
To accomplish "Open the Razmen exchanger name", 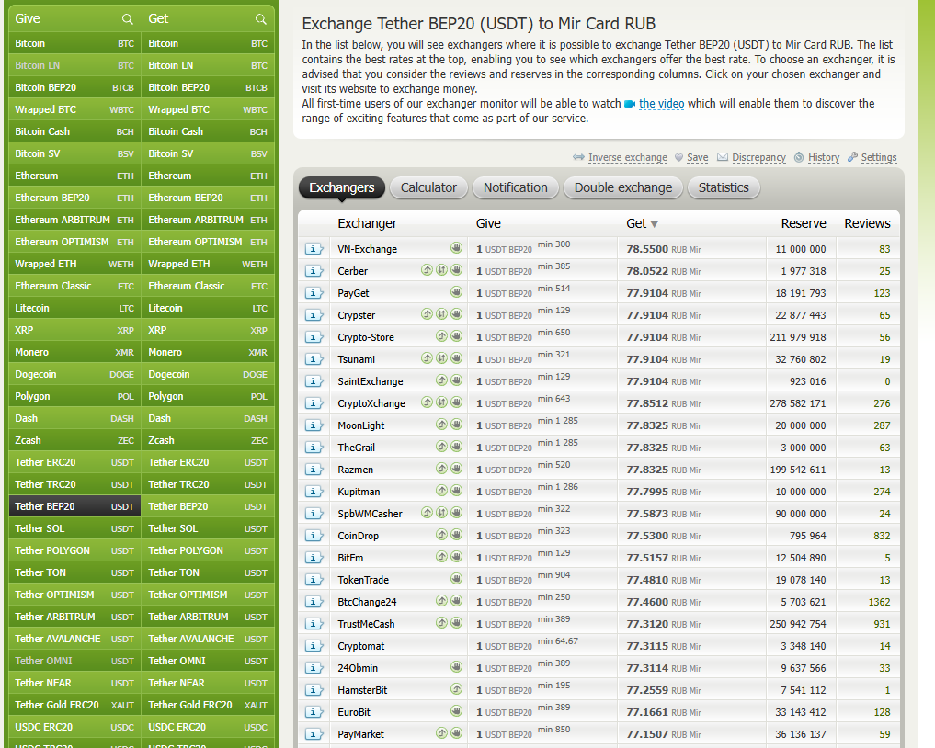I will [x=356, y=470].
